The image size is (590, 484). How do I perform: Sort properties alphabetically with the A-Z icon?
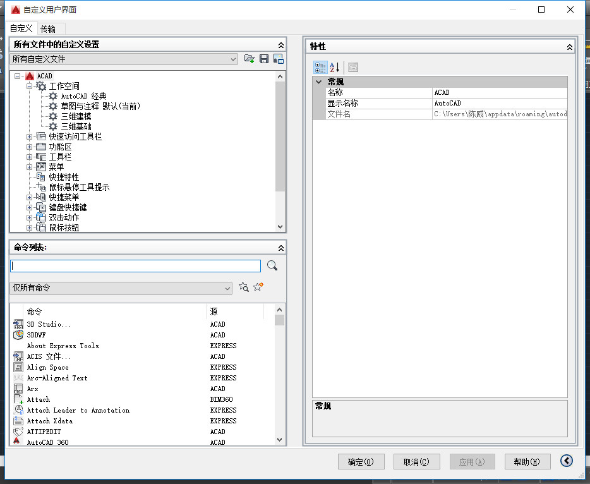coord(335,68)
